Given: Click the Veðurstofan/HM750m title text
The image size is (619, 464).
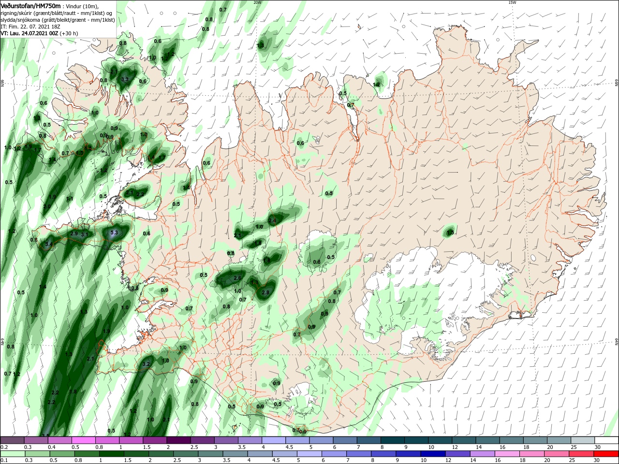Looking at the screenshot, I should point(31,5).
